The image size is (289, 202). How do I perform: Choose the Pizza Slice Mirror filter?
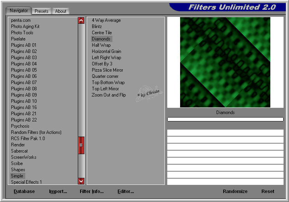(107, 70)
